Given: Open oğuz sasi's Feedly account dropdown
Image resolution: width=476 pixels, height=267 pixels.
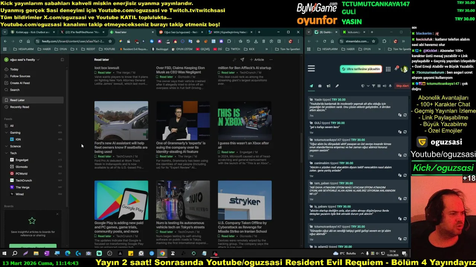Looking at the screenshot, I should [22, 60].
